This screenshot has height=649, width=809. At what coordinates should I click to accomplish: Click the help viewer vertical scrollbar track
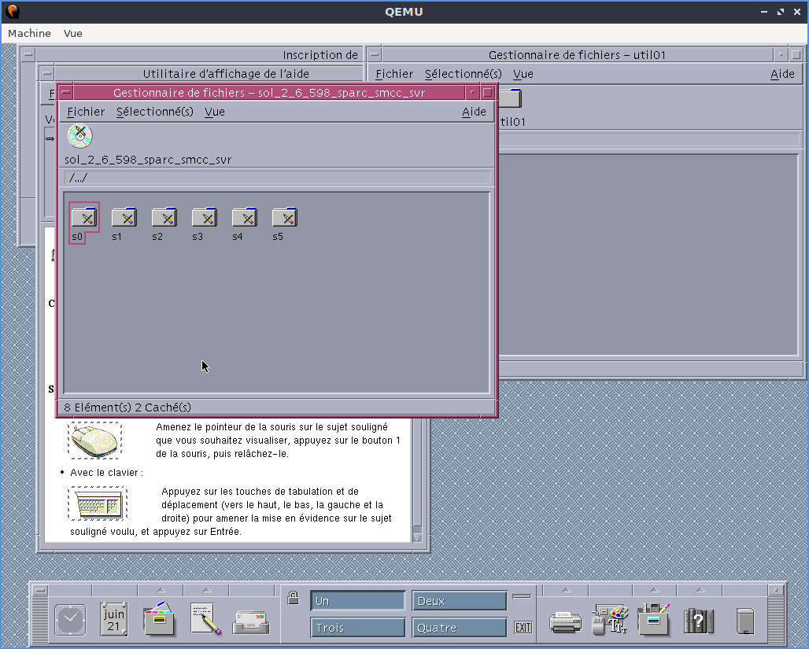coord(417,474)
